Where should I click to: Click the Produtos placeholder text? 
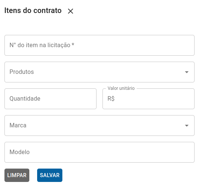click(x=22, y=72)
